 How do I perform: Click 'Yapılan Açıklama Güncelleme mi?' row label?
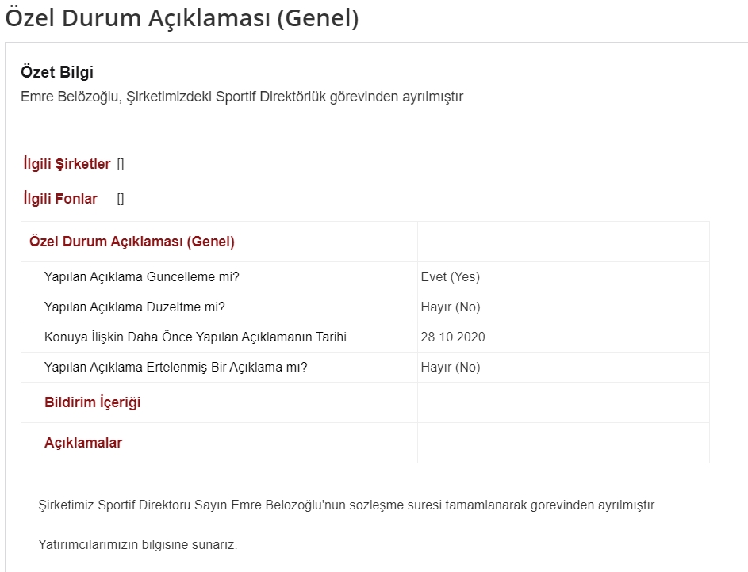click(x=142, y=276)
